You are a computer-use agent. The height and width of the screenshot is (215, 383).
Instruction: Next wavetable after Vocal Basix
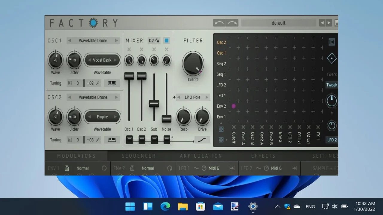(115, 60)
